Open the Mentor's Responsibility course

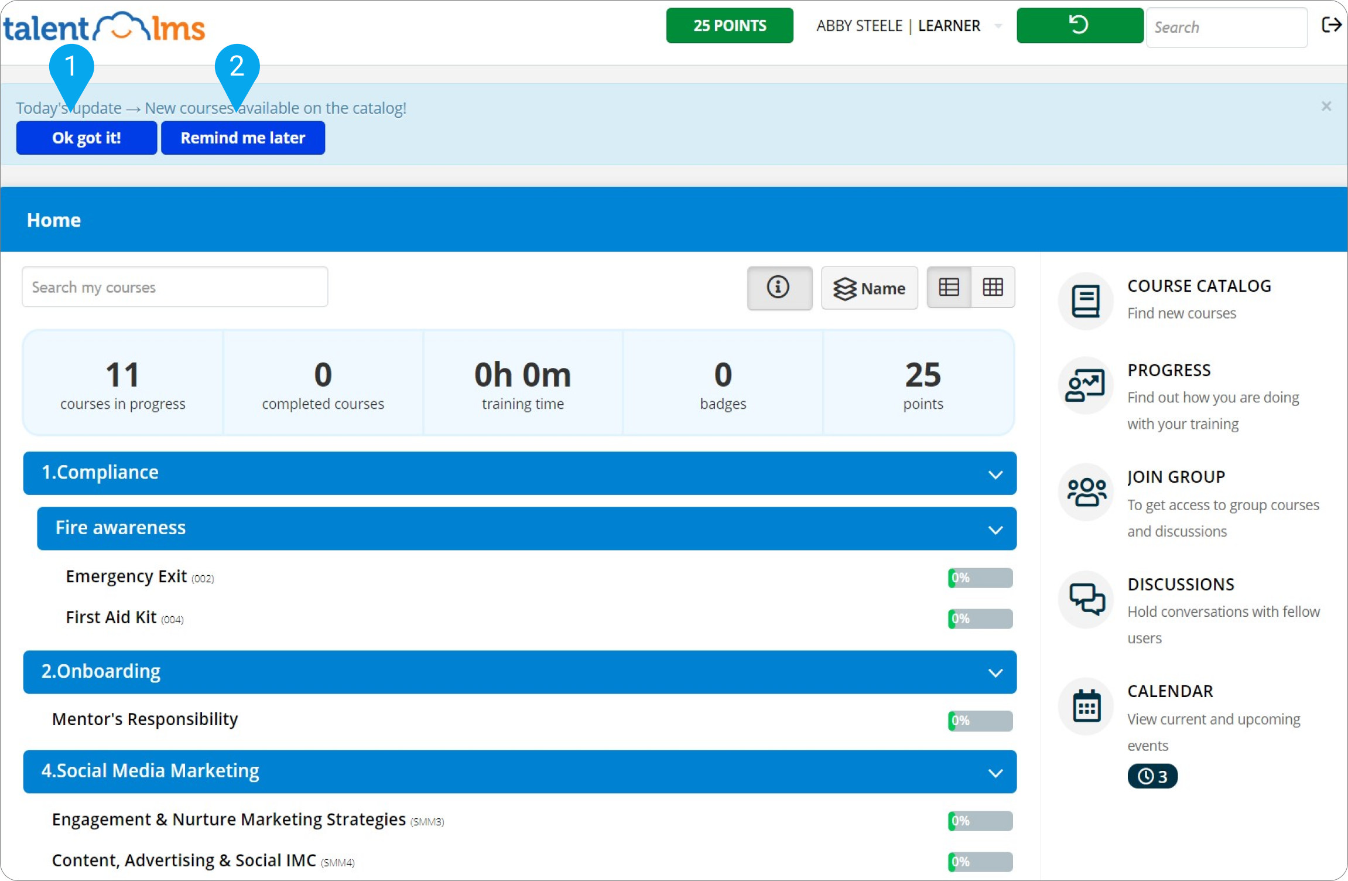pyautogui.click(x=145, y=719)
